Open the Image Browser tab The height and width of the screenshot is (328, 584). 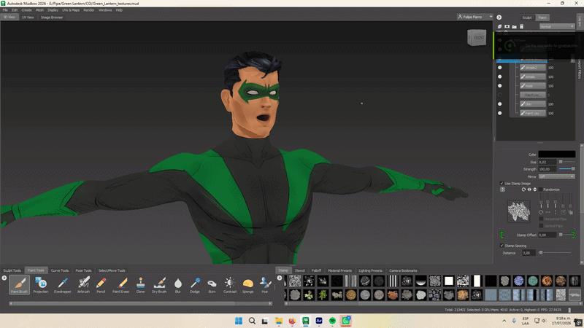52,17
